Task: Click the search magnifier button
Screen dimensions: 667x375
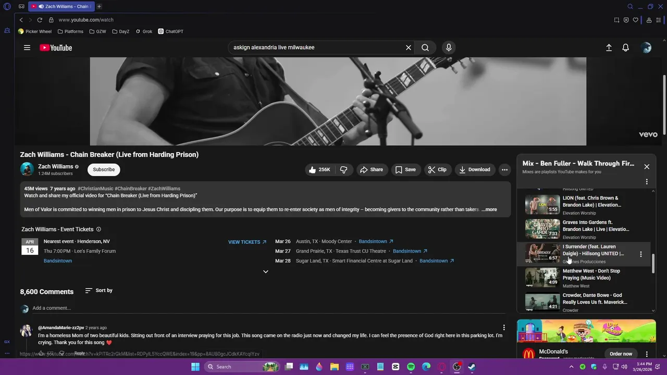Action: (x=425, y=47)
